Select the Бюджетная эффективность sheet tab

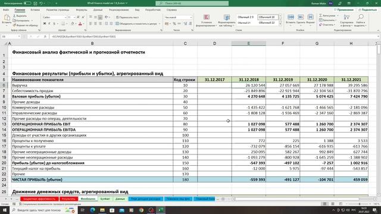(x=39, y=199)
